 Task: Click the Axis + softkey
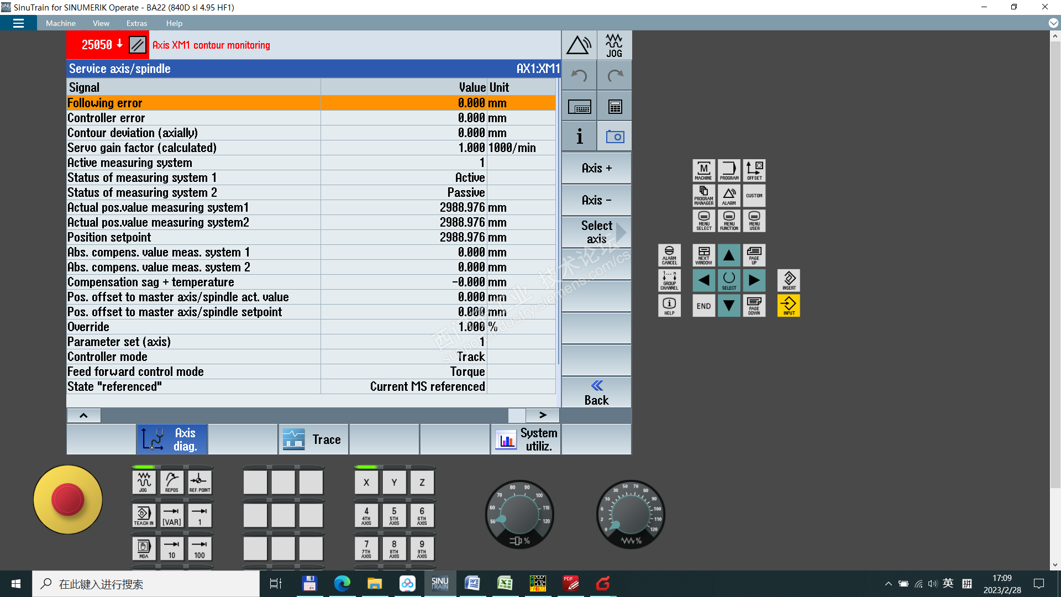click(x=596, y=168)
